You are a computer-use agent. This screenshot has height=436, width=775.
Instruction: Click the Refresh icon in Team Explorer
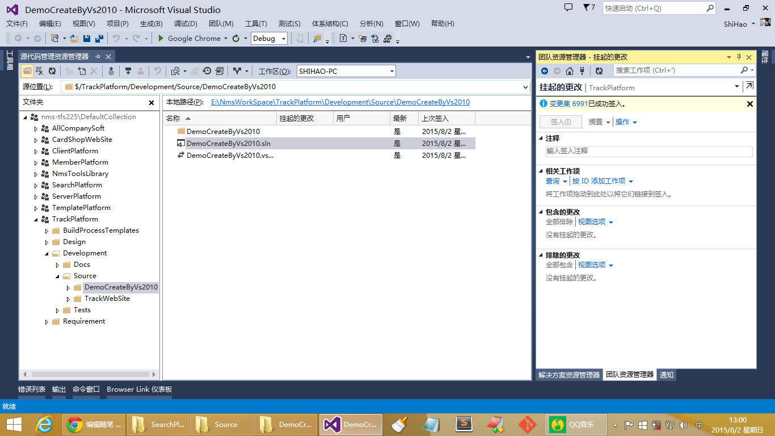(599, 71)
